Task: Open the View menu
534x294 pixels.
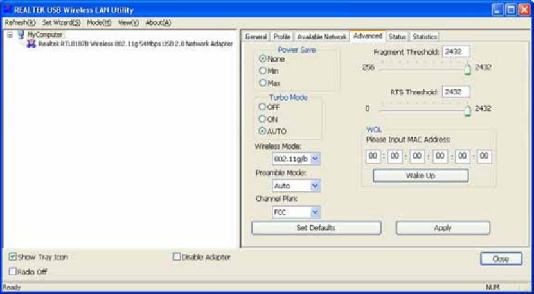Action: [x=129, y=23]
